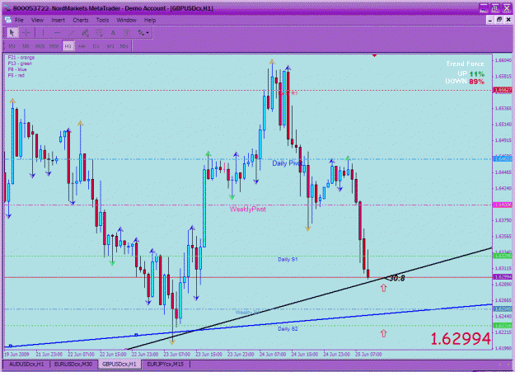Click the 1.65140 price axis value

tap(503, 125)
